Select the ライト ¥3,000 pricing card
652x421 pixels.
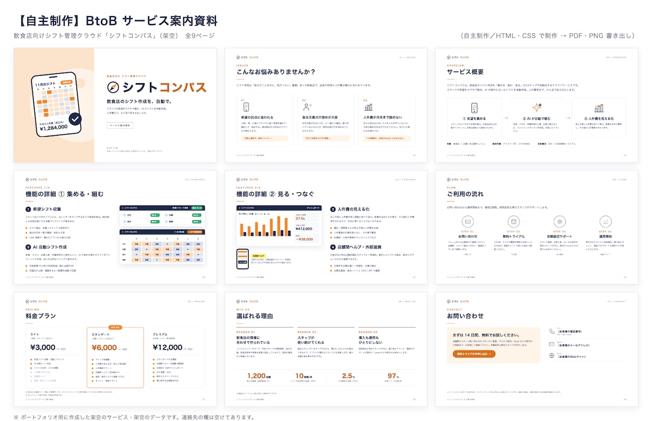pos(55,357)
